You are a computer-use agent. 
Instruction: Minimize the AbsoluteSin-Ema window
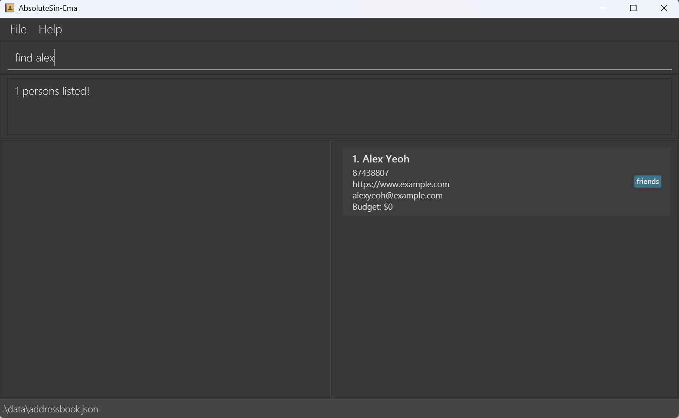tap(603, 8)
